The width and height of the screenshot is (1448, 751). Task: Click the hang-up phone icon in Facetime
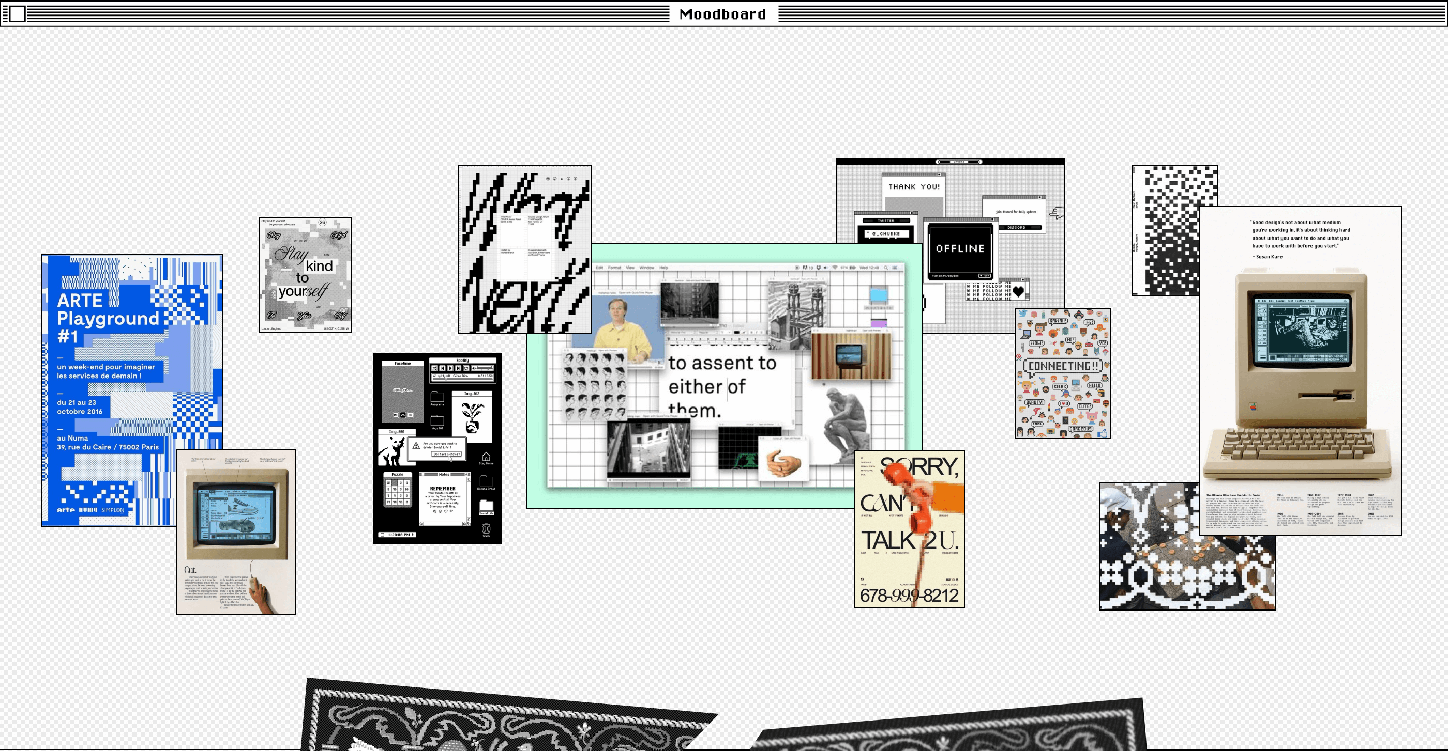click(403, 415)
